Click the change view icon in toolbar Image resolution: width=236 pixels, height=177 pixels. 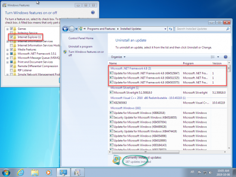click(212, 57)
